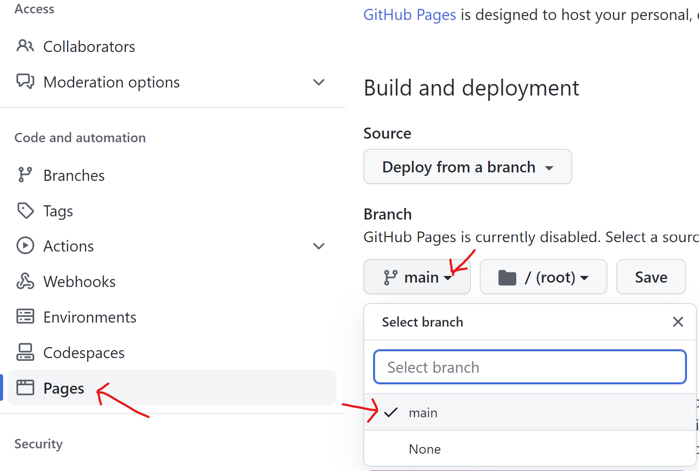Open Webhooks settings
The width and height of the screenshot is (699, 471).
173,281
